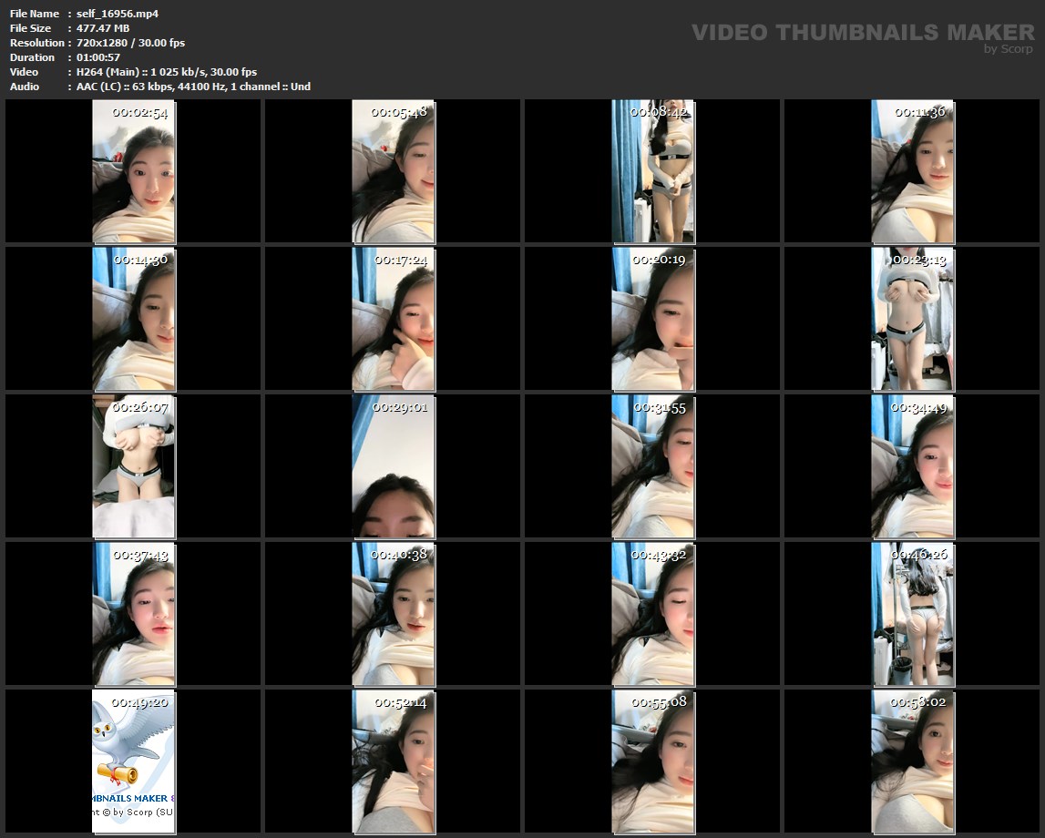The height and width of the screenshot is (838, 1045).
Task: Click the frame at timestamp 00:11:36
Action: pos(912,171)
